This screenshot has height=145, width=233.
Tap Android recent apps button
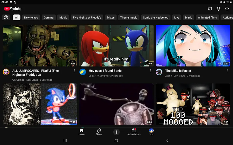[x=65, y=141]
